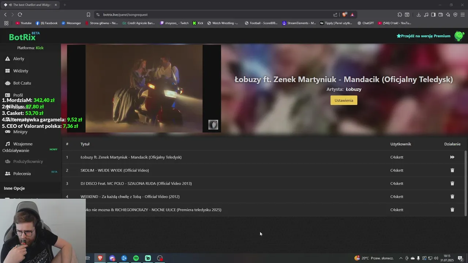This screenshot has width=468, height=263.
Task: Open Brave Shields icon
Action: [x=344, y=15]
